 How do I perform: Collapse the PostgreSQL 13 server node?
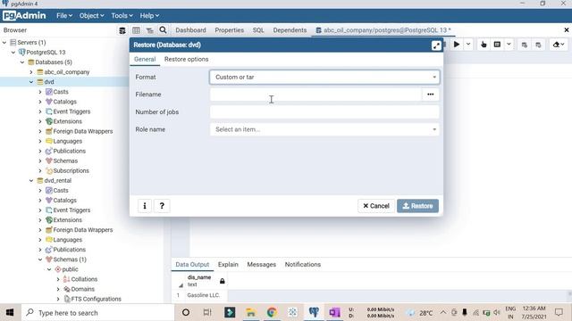13,53
